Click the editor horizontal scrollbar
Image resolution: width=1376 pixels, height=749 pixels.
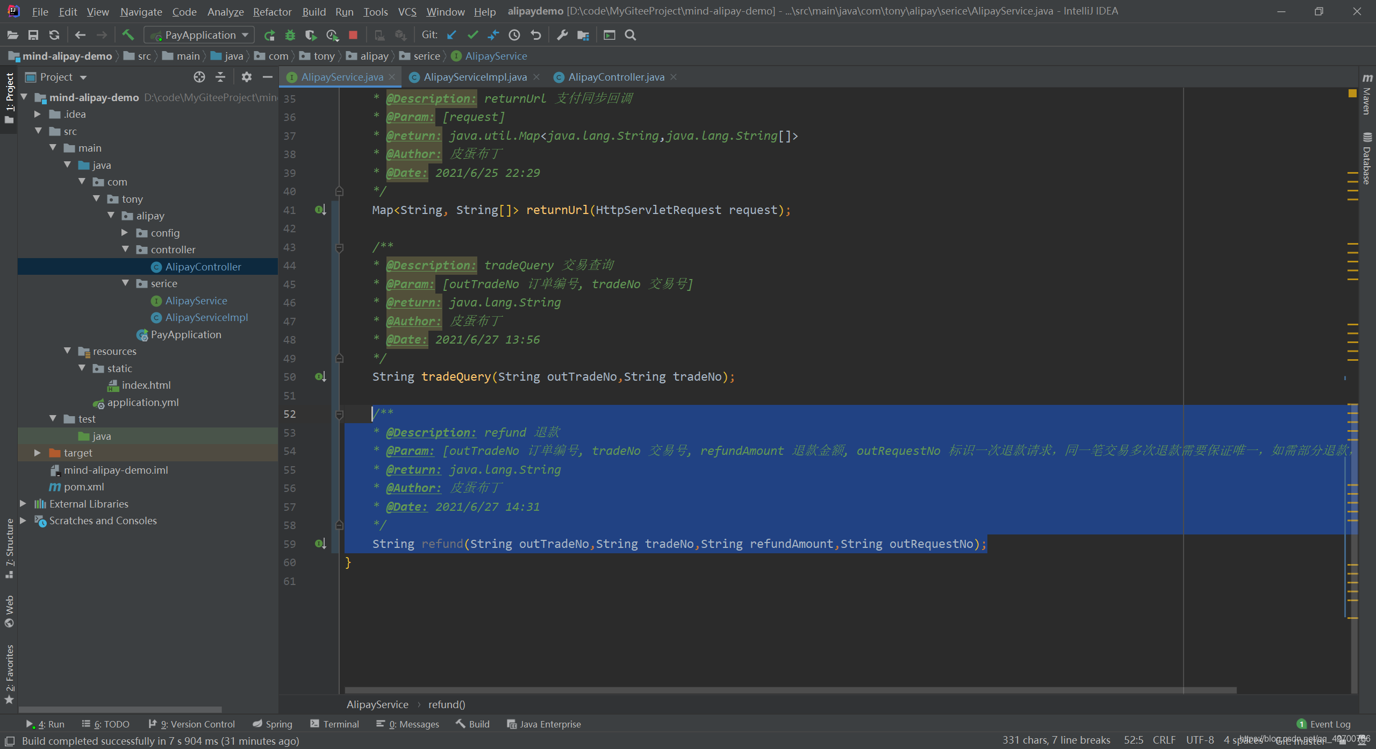(x=790, y=690)
